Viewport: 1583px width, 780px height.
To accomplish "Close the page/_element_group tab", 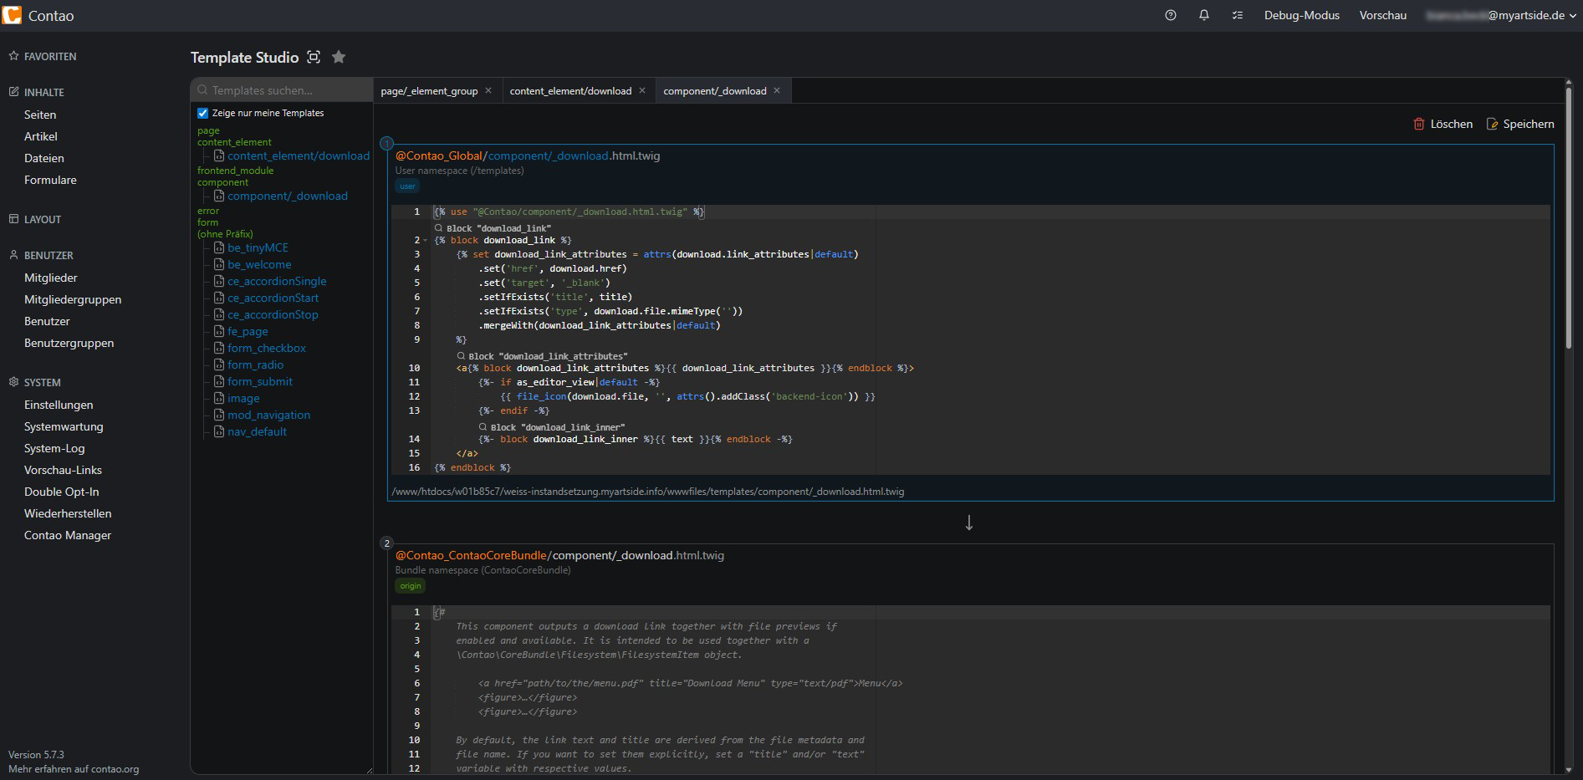I will click(488, 90).
